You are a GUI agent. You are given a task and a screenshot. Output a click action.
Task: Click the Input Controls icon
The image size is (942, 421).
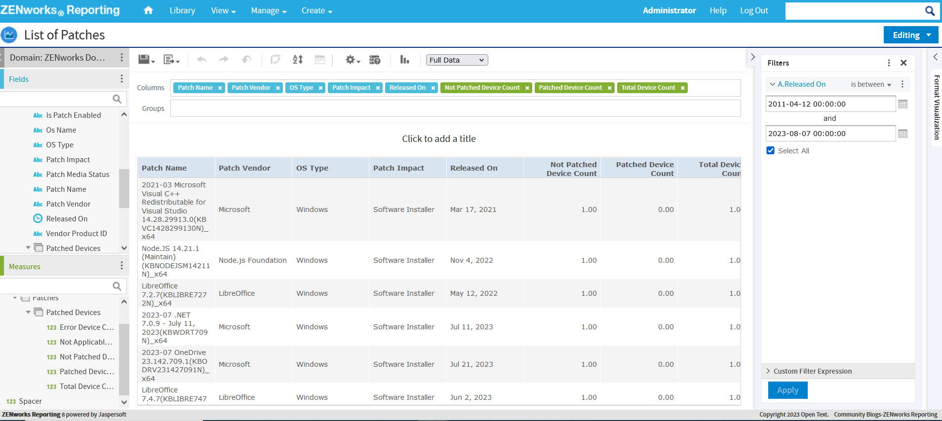pyautogui.click(x=320, y=60)
